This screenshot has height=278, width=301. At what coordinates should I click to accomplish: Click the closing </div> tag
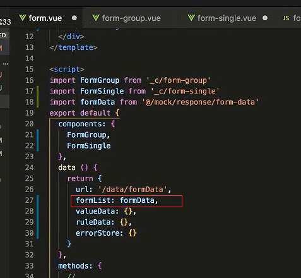pos(71,37)
